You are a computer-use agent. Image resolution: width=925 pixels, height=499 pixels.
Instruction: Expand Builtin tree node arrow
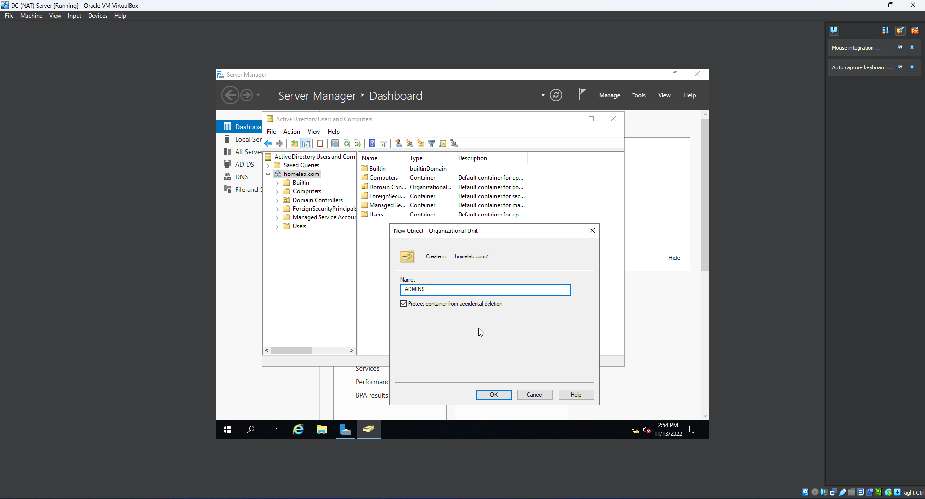click(277, 183)
